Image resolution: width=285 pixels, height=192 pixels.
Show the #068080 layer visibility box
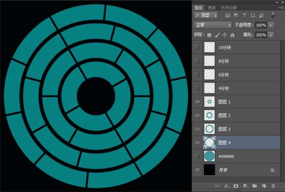[x=197, y=156]
